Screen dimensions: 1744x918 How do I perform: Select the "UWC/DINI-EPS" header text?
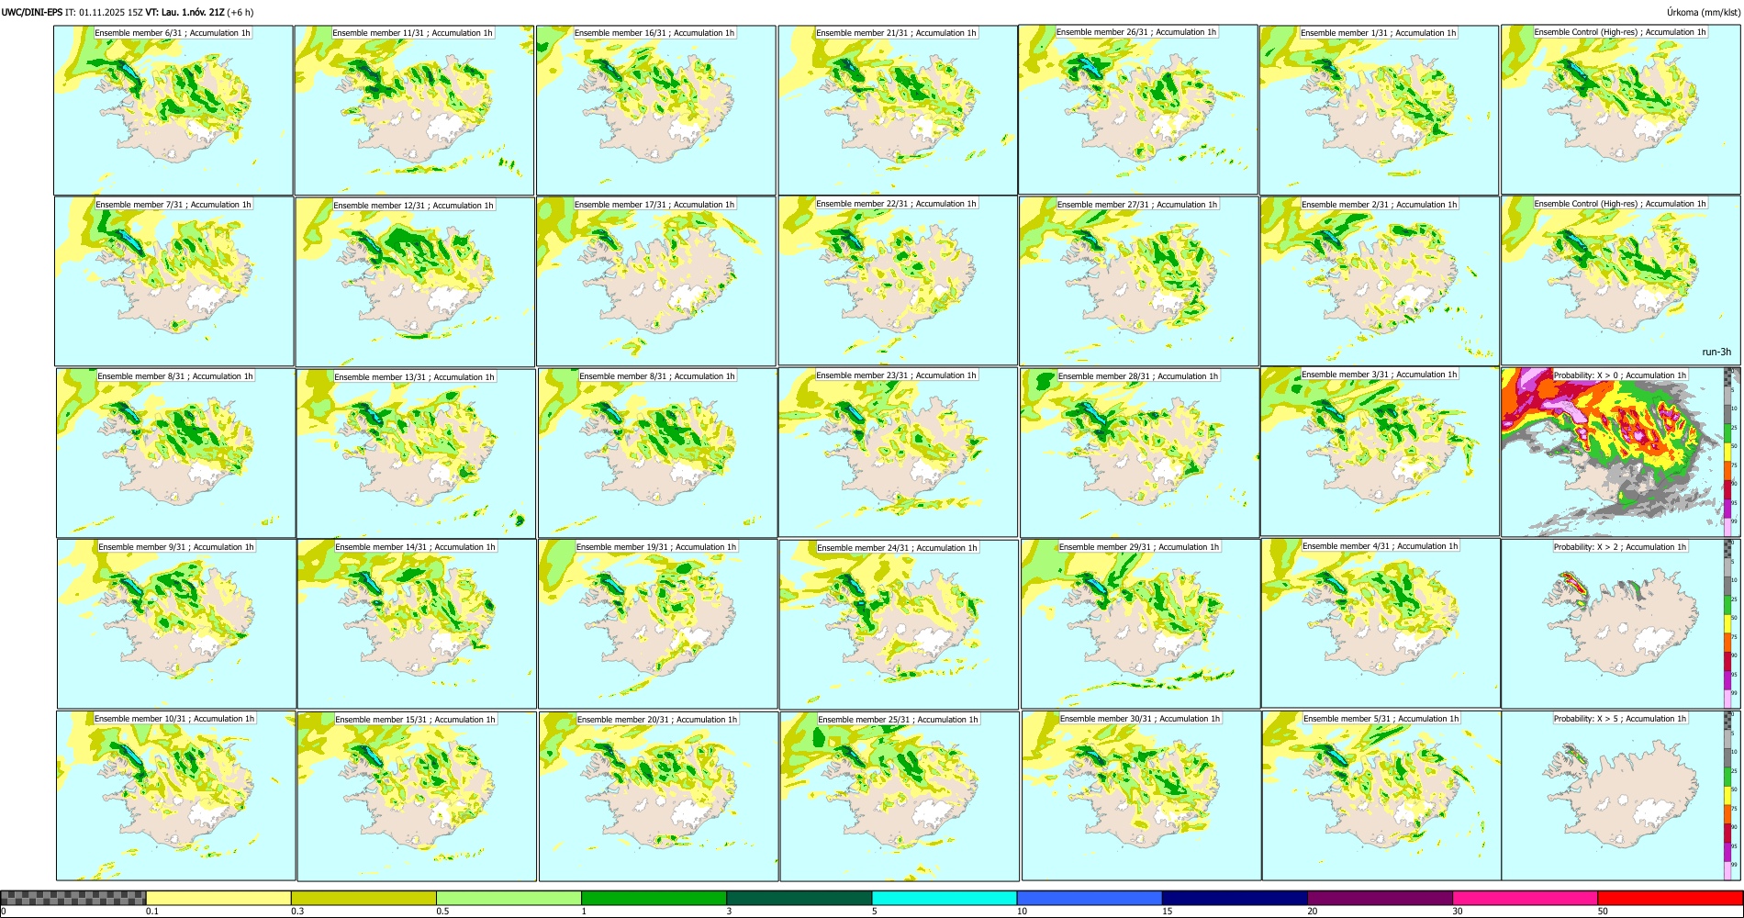coord(32,12)
